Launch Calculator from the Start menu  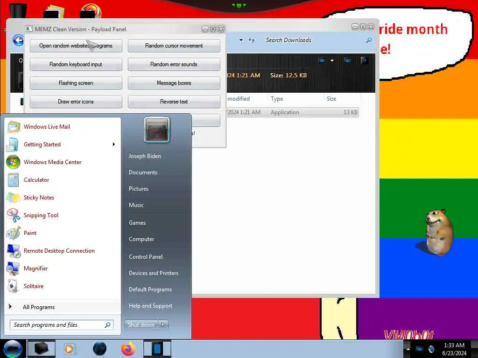pos(36,179)
